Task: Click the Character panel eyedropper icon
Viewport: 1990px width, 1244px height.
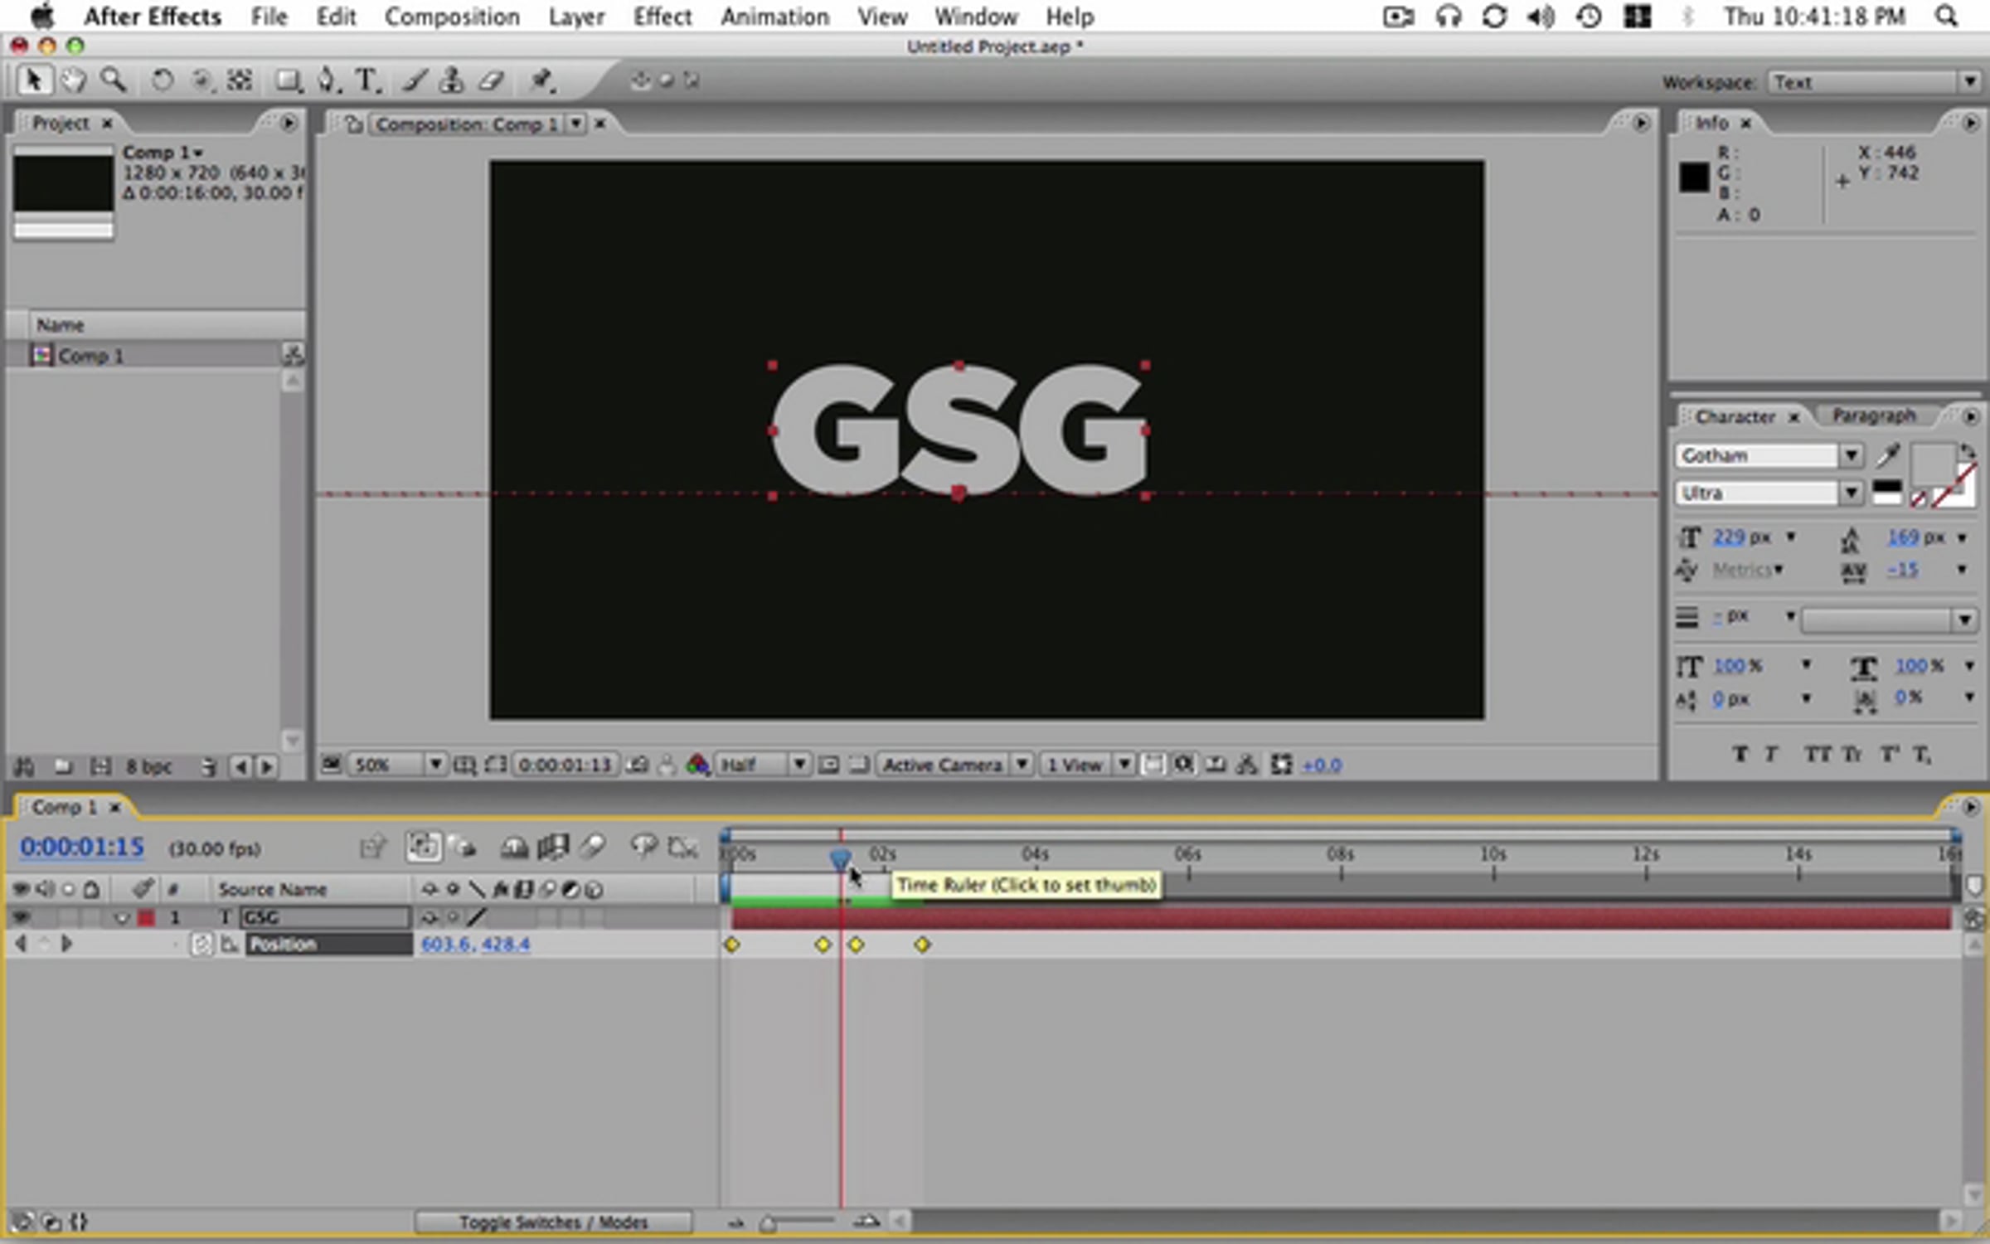Action: [x=1889, y=454]
